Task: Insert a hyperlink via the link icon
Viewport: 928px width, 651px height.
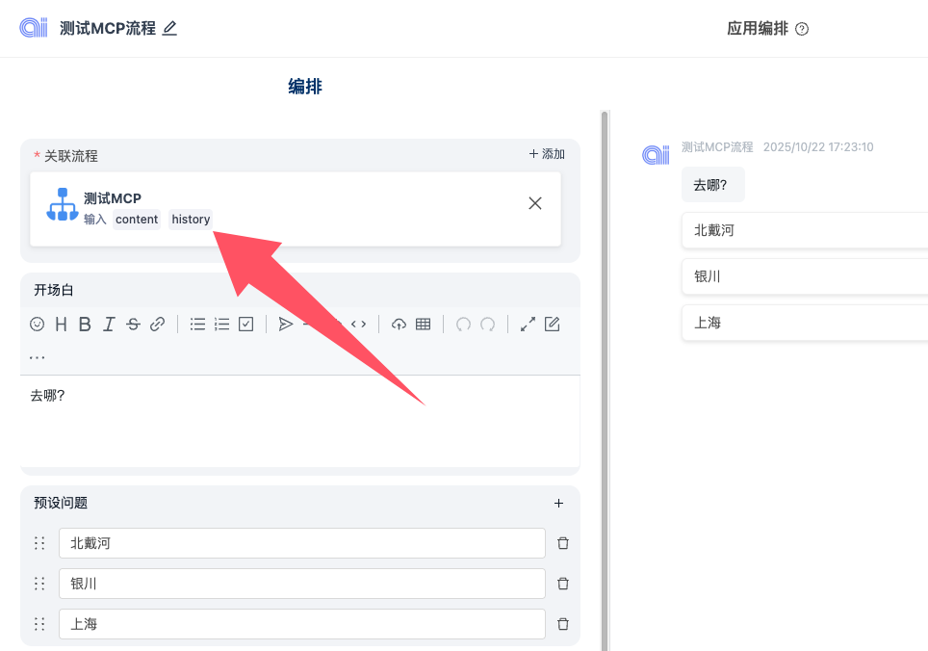Action: [158, 325]
